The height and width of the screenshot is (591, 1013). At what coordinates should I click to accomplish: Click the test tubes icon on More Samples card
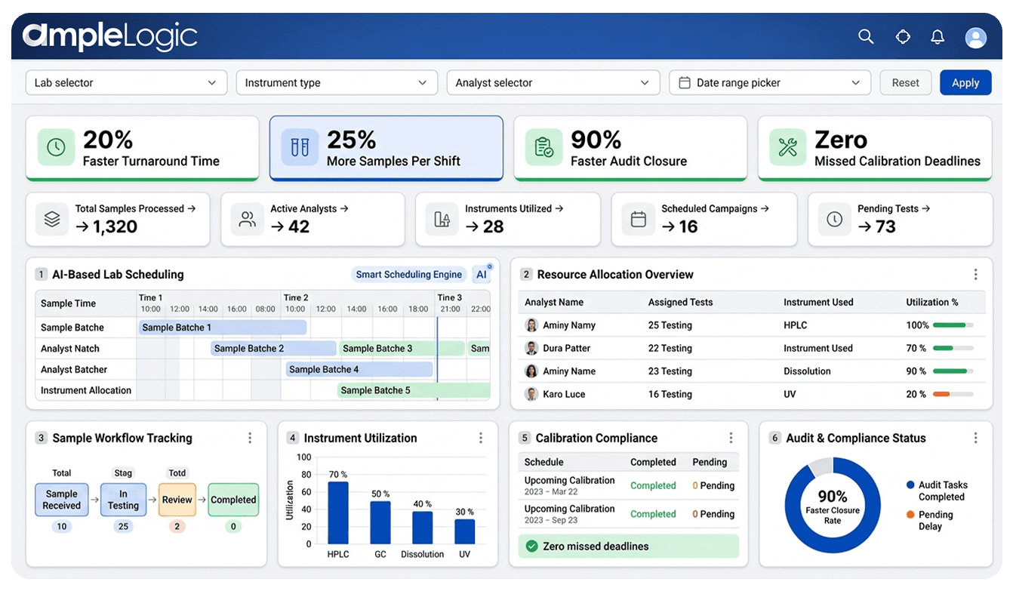pos(300,147)
